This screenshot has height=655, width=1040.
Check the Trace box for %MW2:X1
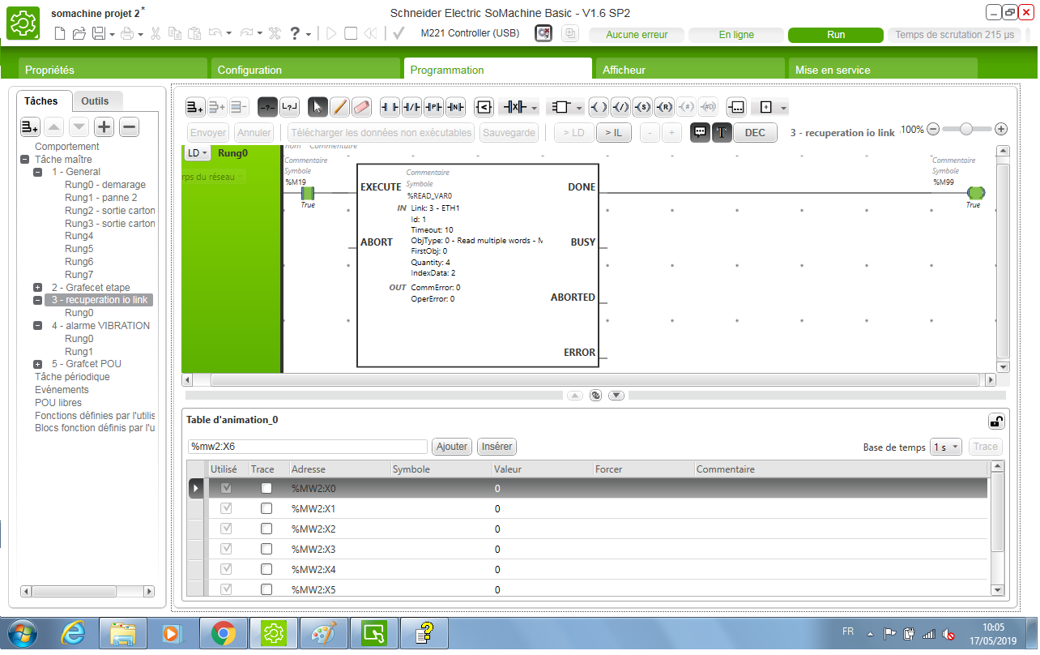point(266,508)
